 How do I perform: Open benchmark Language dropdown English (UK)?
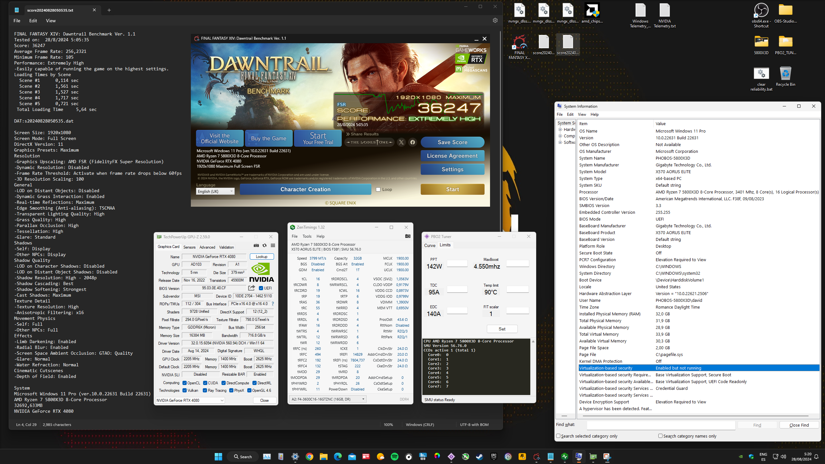(x=215, y=192)
